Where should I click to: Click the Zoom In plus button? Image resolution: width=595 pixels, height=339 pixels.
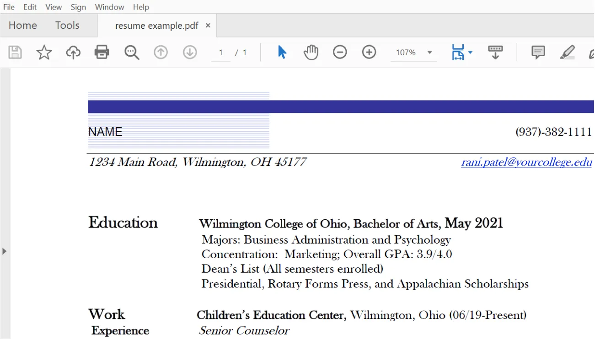pos(369,52)
